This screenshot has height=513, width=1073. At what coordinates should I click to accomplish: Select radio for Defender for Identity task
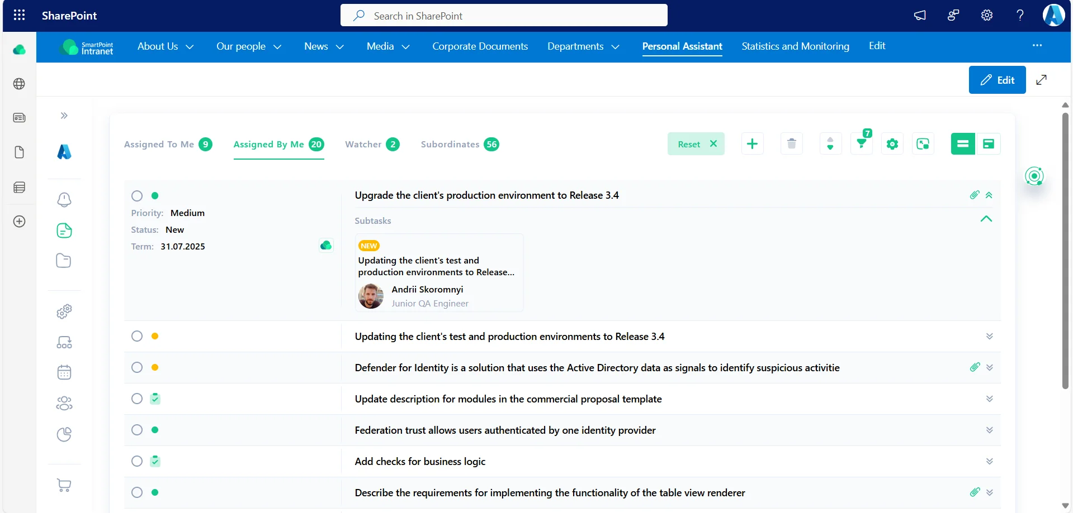pos(137,367)
